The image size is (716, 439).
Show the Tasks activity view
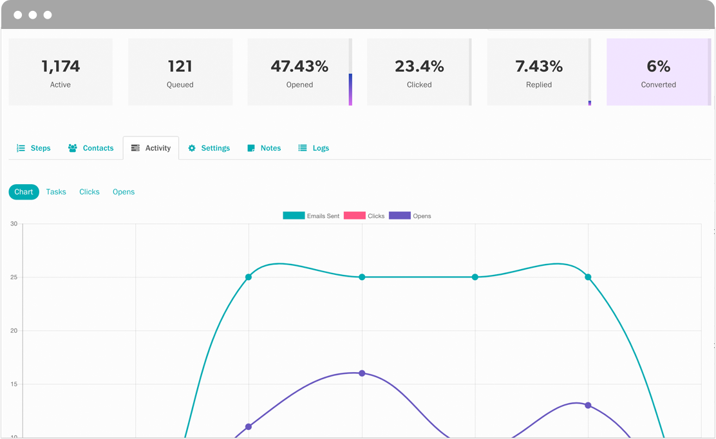click(56, 192)
